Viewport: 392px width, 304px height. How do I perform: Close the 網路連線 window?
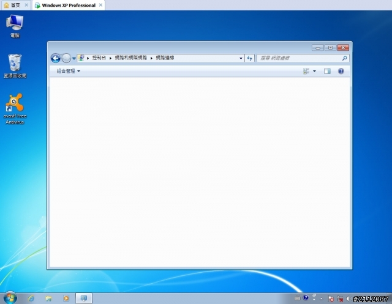343,48
